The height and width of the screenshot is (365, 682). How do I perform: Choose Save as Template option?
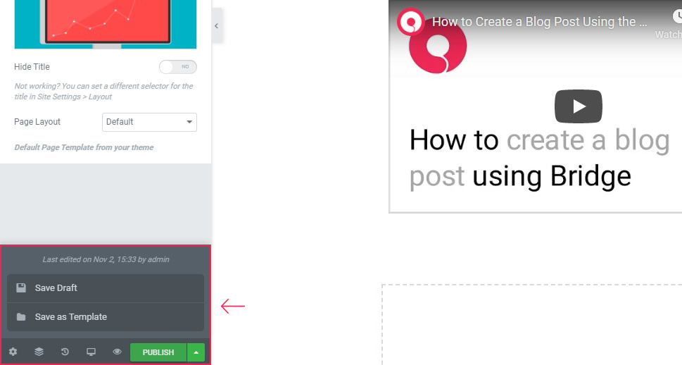click(x=106, y=317)
